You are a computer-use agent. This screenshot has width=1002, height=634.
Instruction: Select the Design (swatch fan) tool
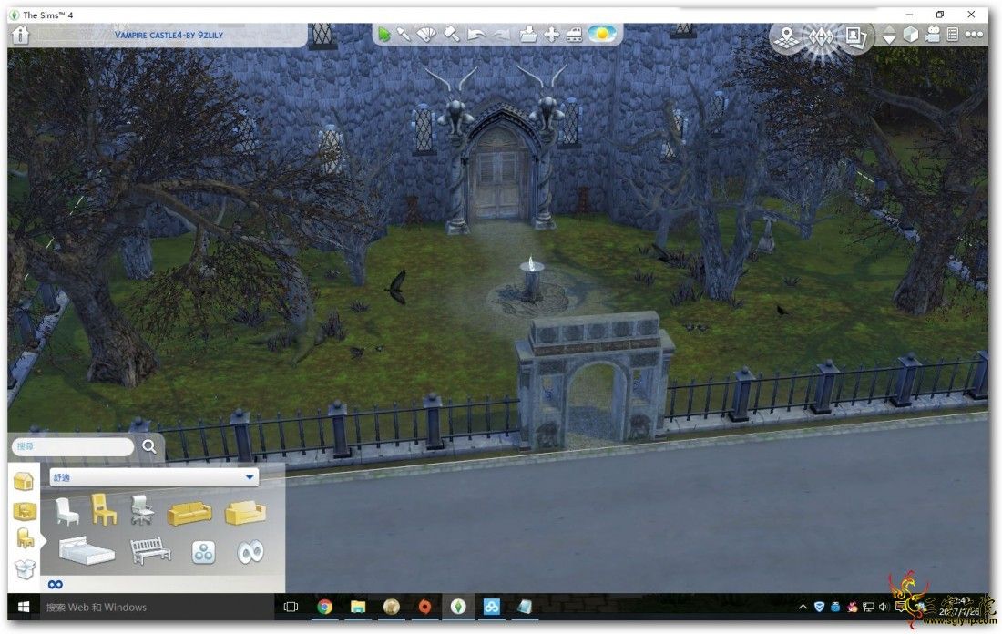coord(427,34)
